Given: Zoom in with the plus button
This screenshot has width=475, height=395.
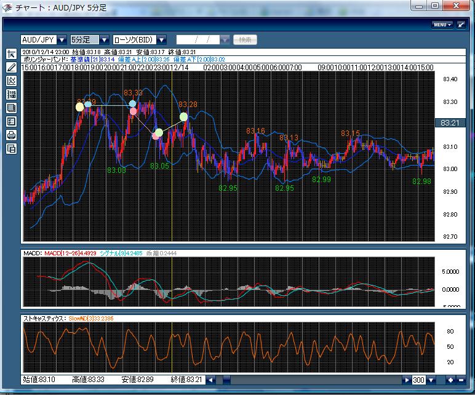Looking at the screenshot, I should tap(451, 380).
